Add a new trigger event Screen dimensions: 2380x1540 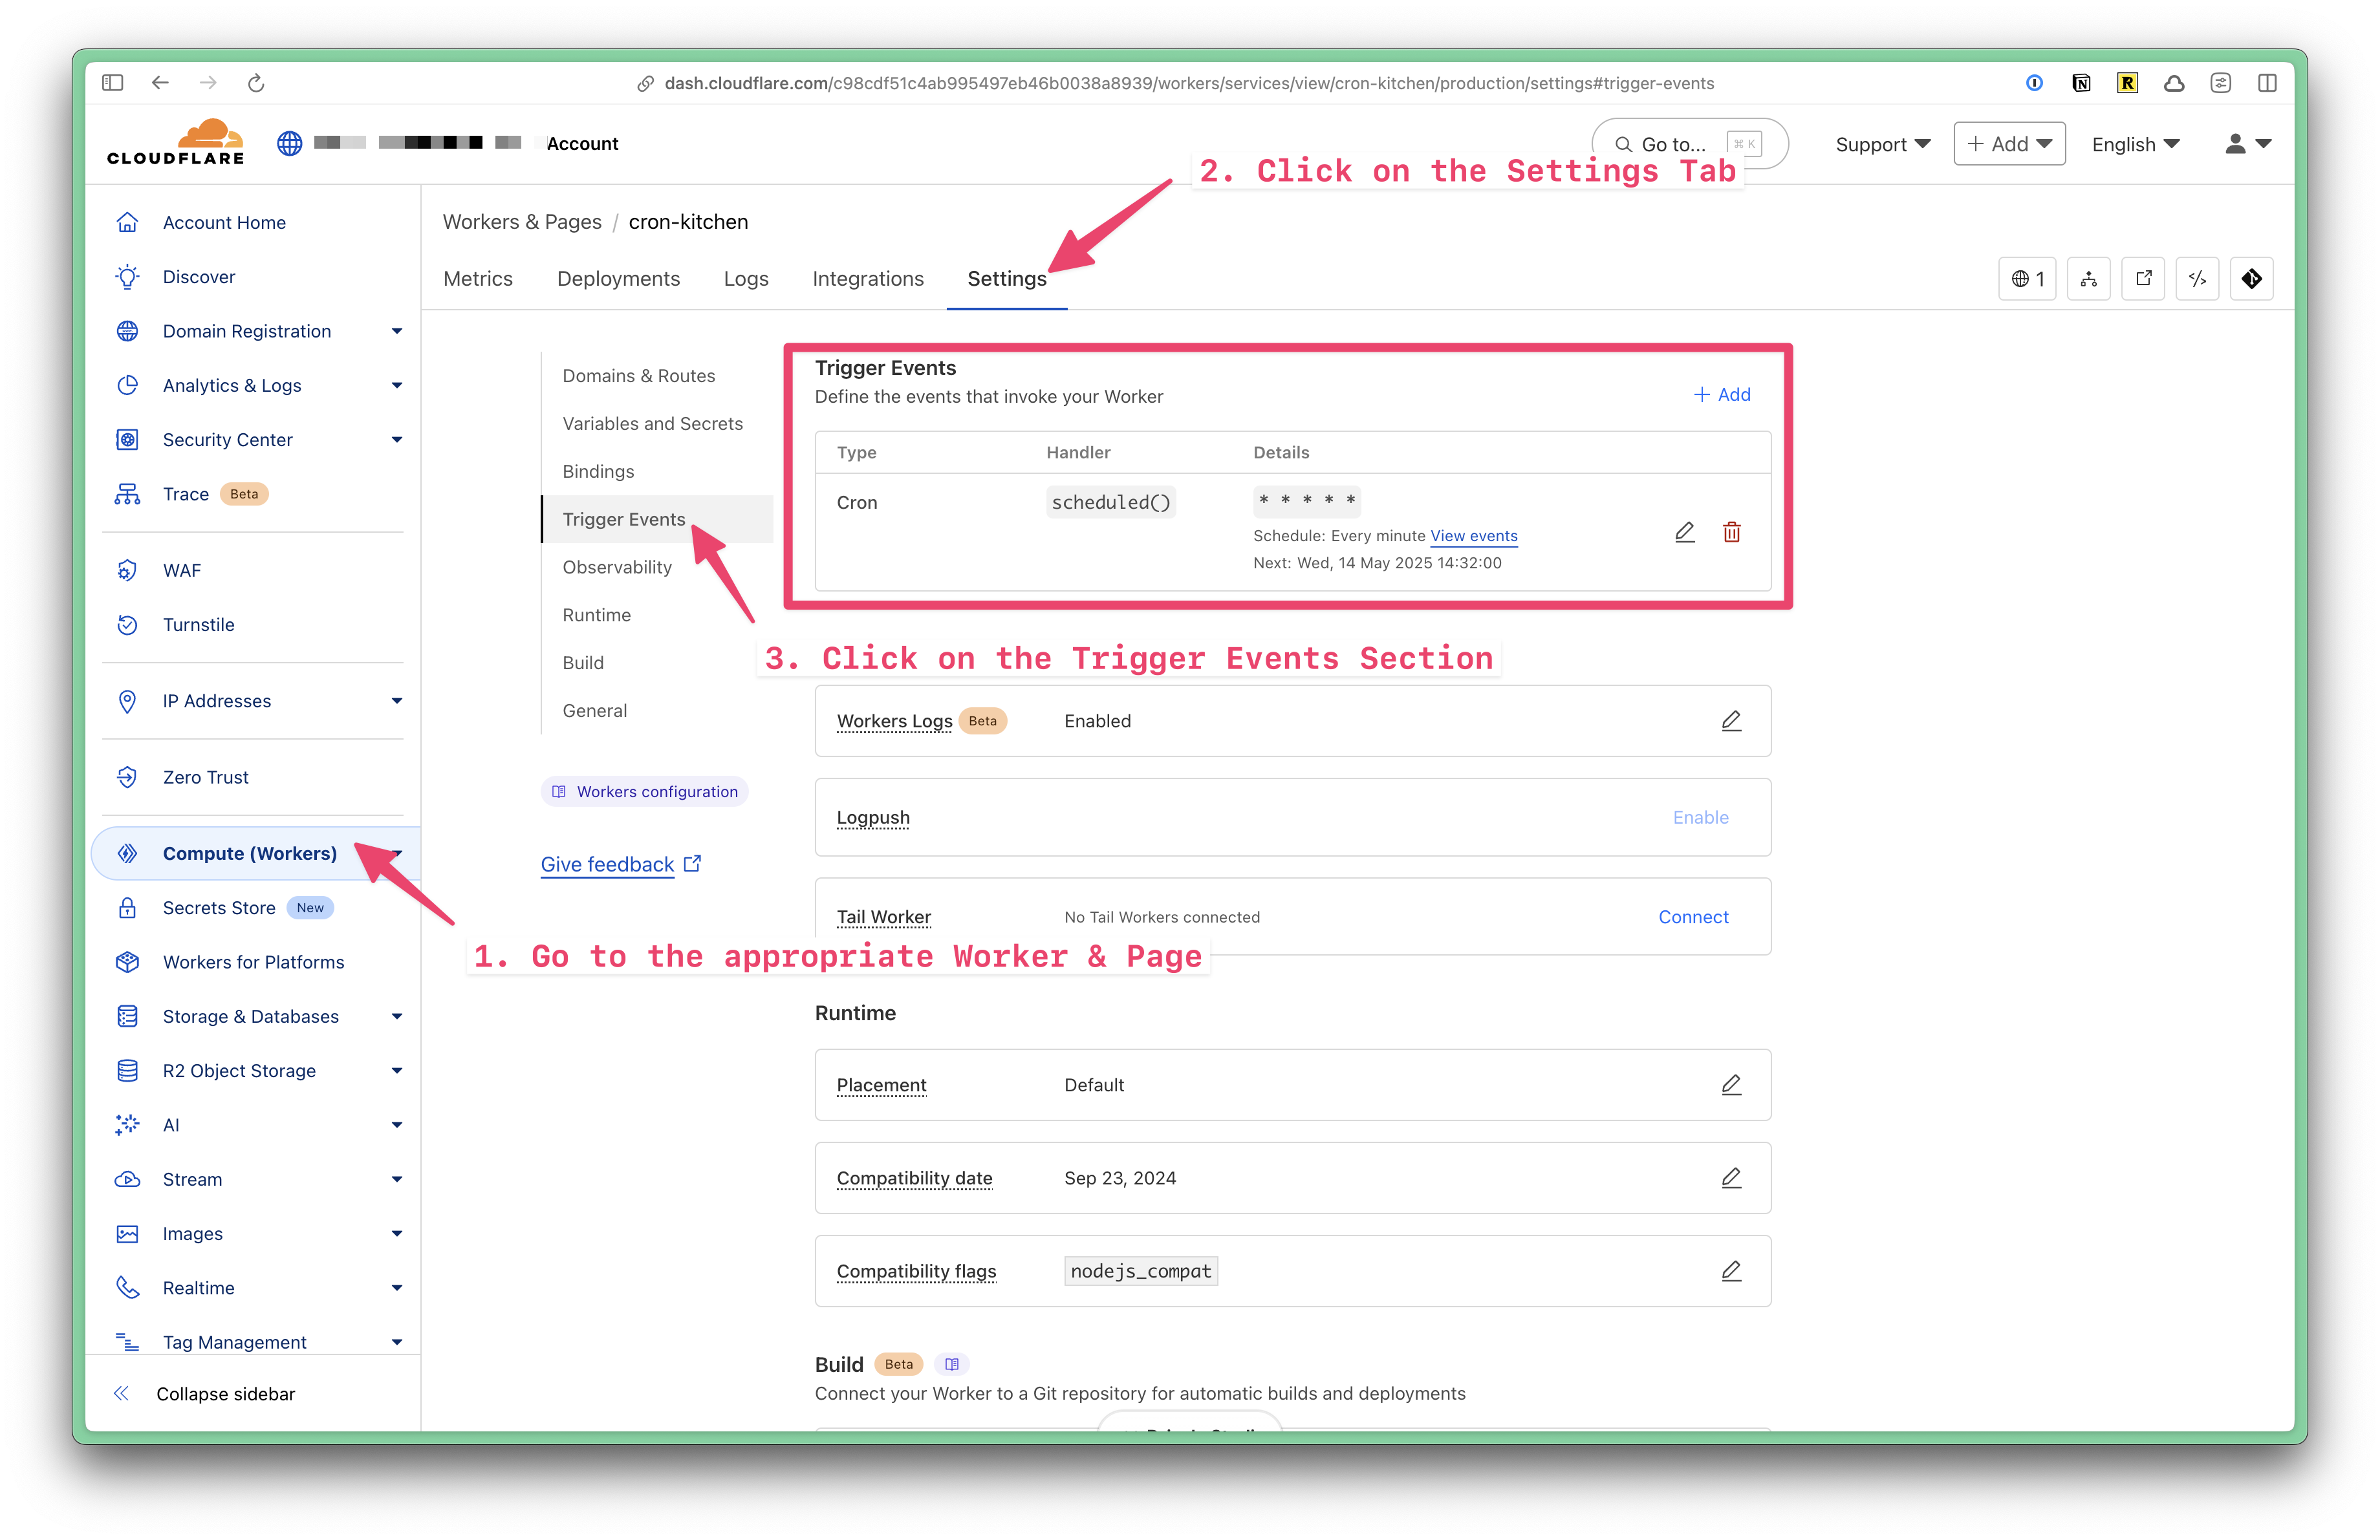(x=1721, y=395)
